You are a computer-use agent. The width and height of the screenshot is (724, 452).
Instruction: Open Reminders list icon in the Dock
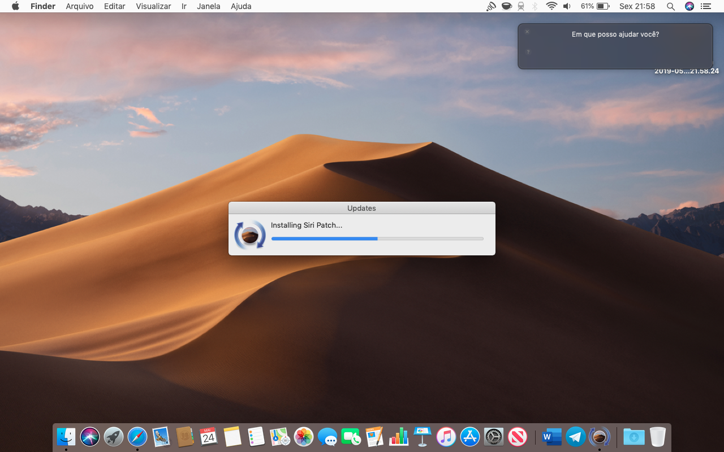click(x=256, y=436)
